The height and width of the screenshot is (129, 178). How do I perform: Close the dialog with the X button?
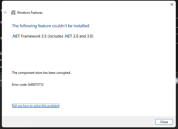[172, 5]
